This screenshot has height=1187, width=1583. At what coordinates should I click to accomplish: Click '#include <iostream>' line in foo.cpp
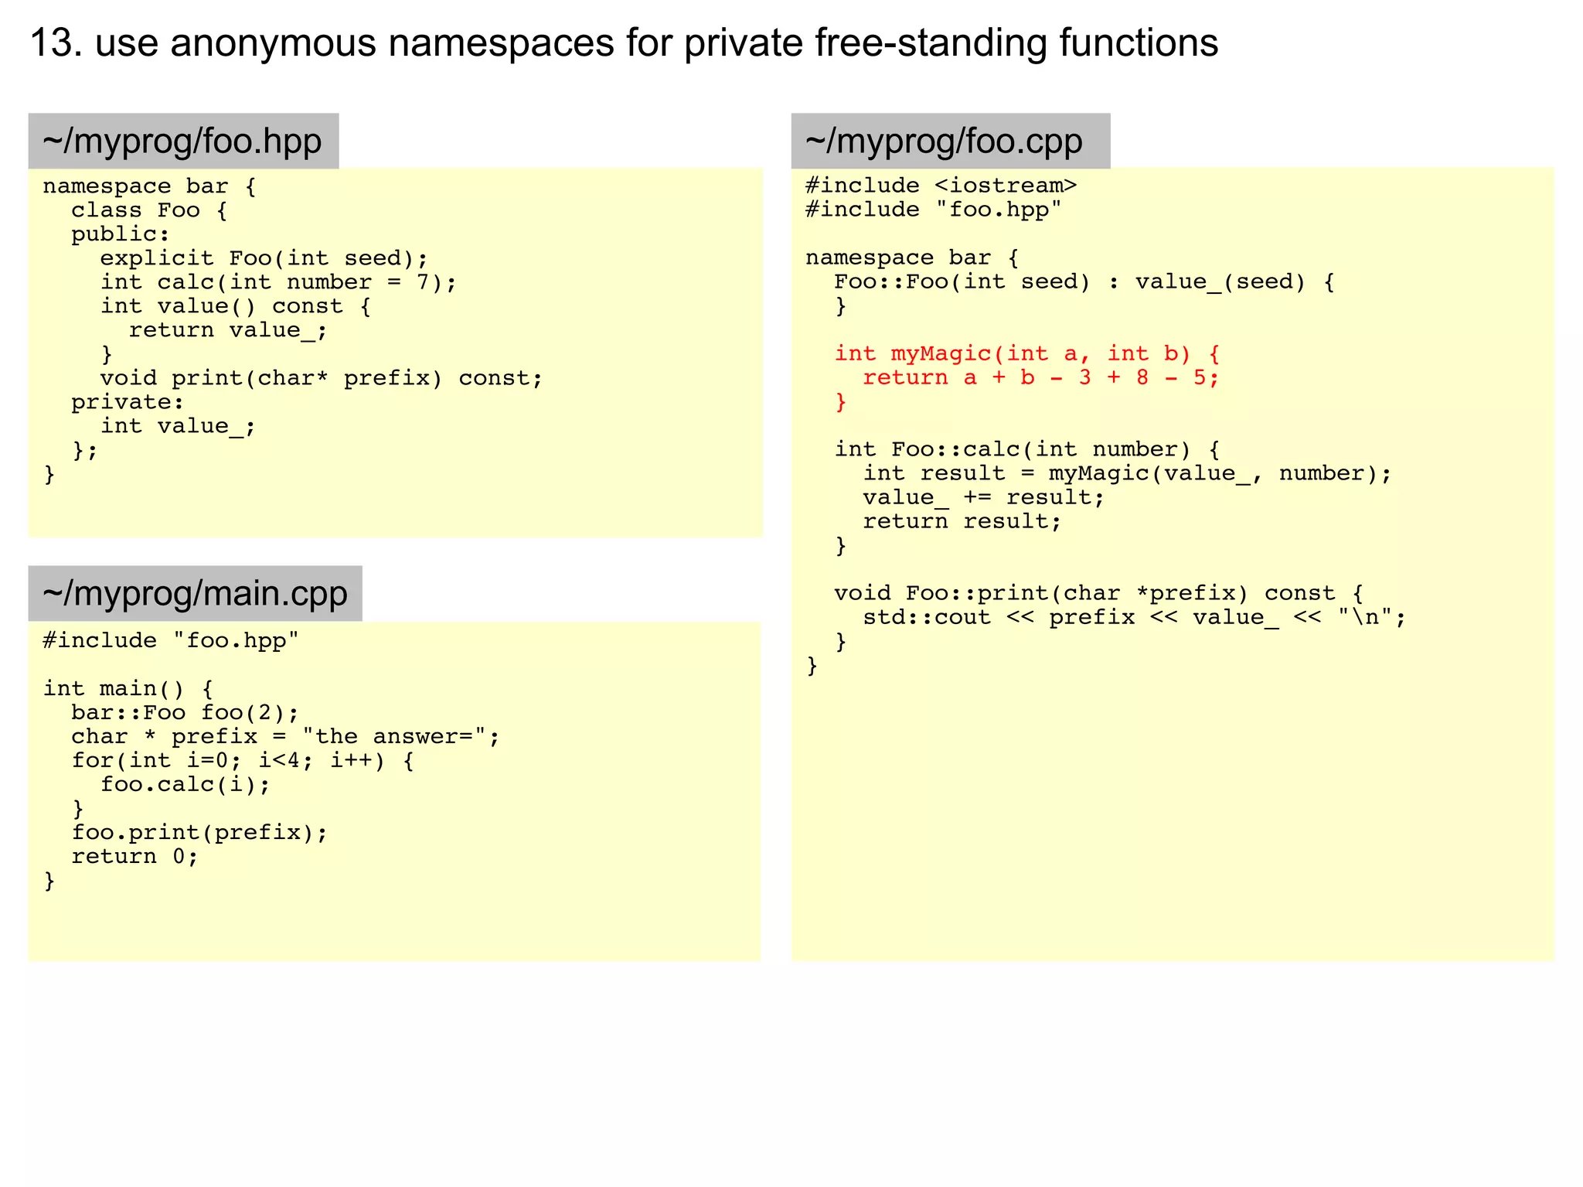tap(941, 186)
